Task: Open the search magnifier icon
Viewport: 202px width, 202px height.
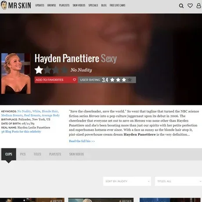Action: click(x=181, y=6)
